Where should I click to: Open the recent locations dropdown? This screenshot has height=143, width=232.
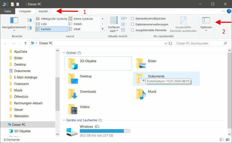click(x=20, y=43)
